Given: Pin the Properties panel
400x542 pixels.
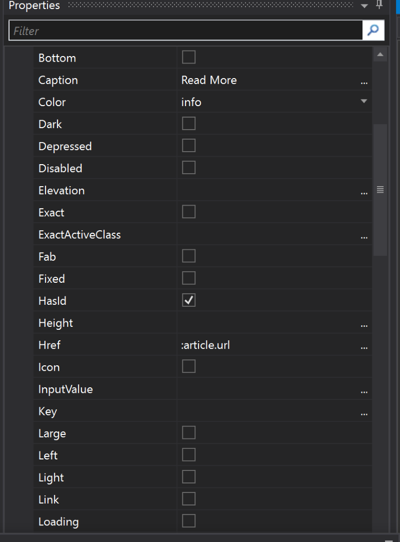Looking at the screenshot, I should [379, 5].
